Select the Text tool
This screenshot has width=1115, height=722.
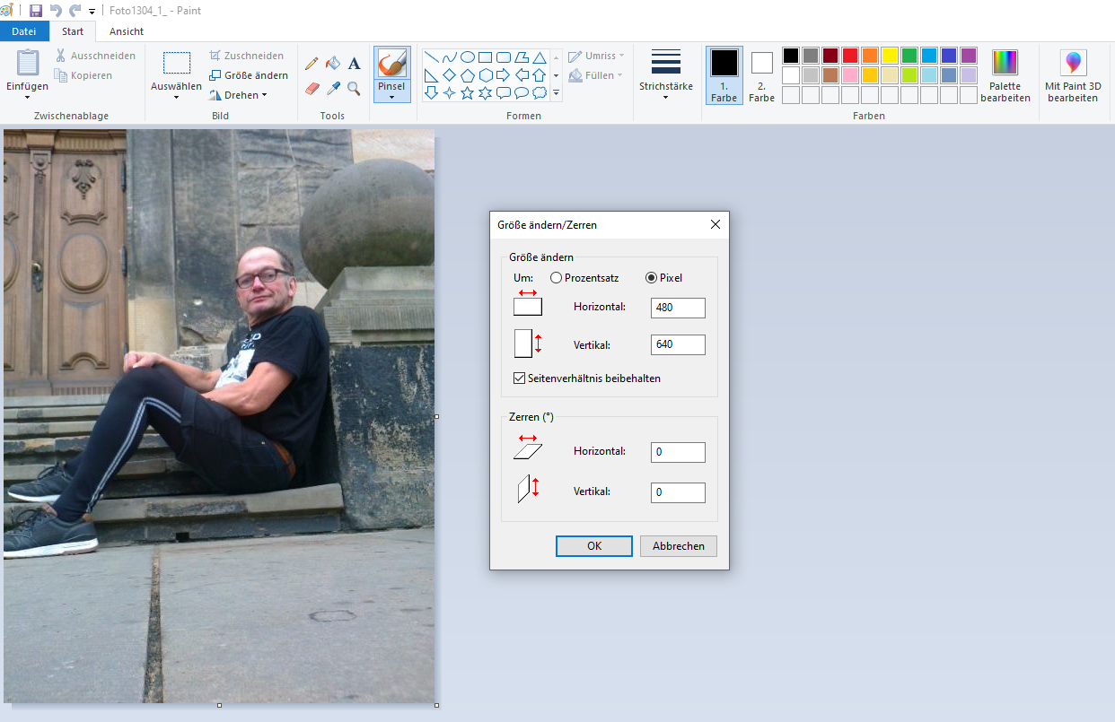coord(355,64)
